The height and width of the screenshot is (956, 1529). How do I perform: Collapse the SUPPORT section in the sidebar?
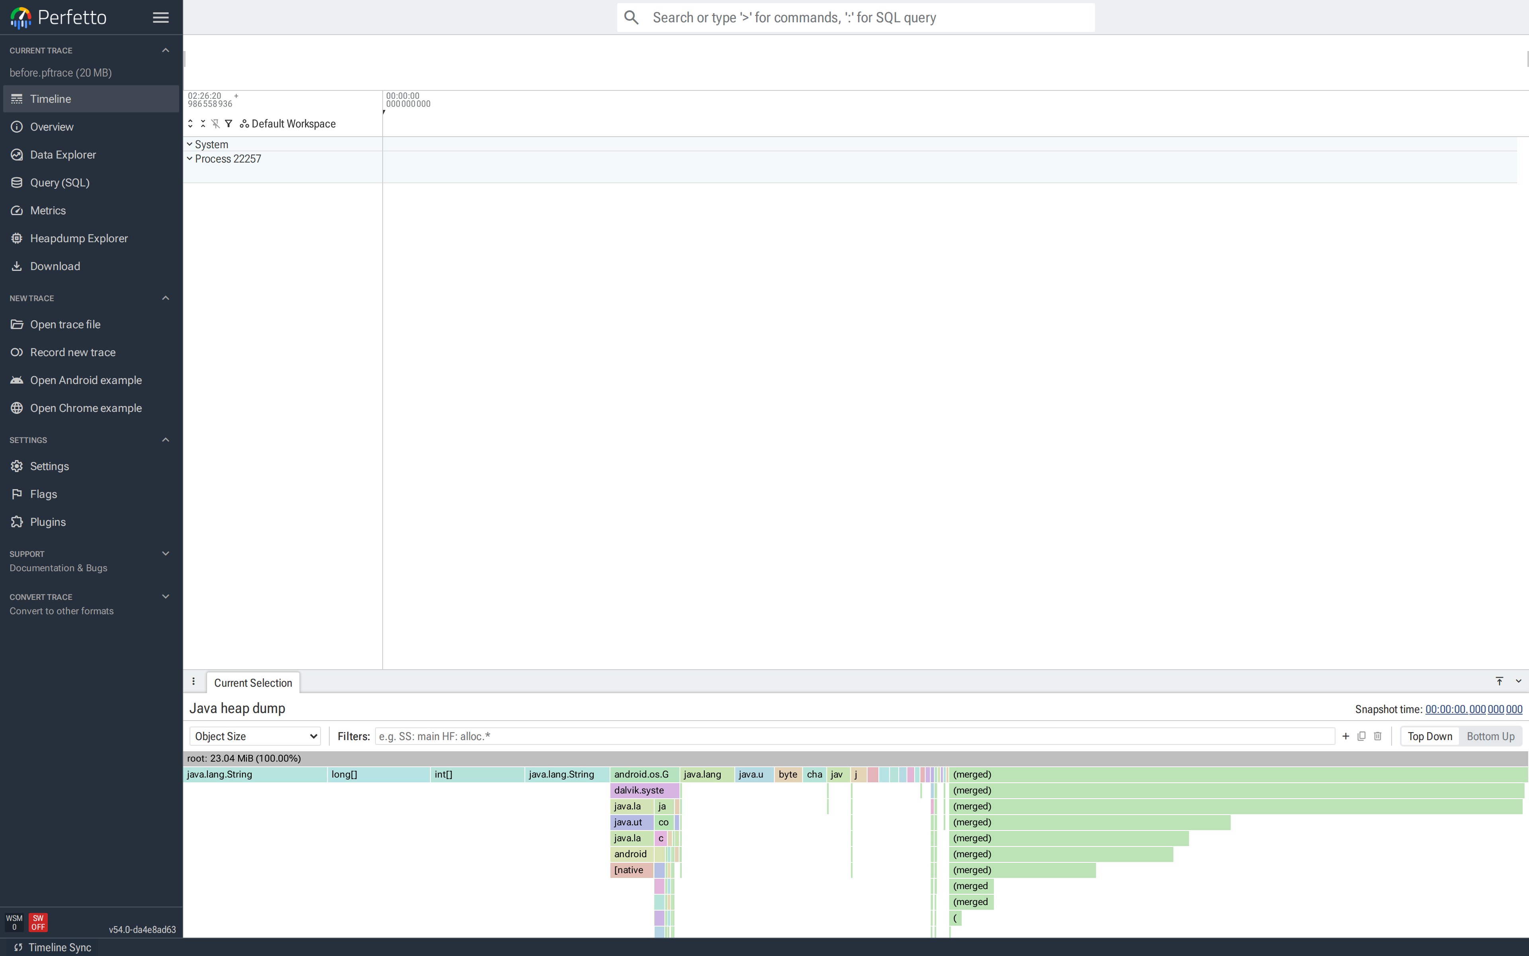pyautogui.click(x=166, y=553)
